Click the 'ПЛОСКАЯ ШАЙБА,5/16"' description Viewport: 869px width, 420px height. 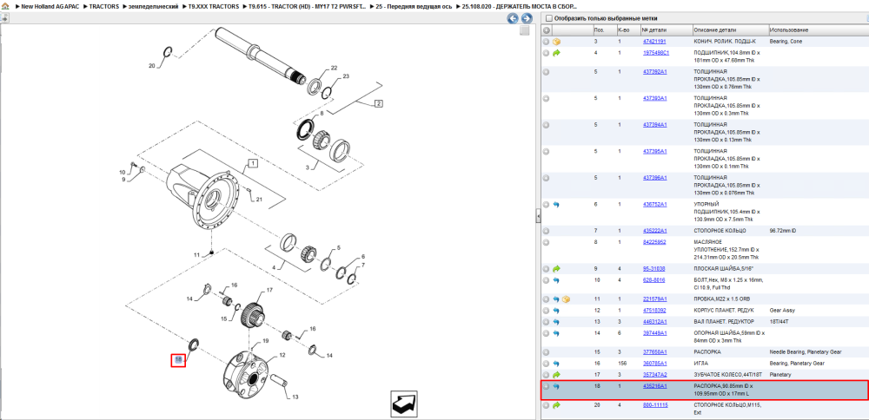[723, 268]
